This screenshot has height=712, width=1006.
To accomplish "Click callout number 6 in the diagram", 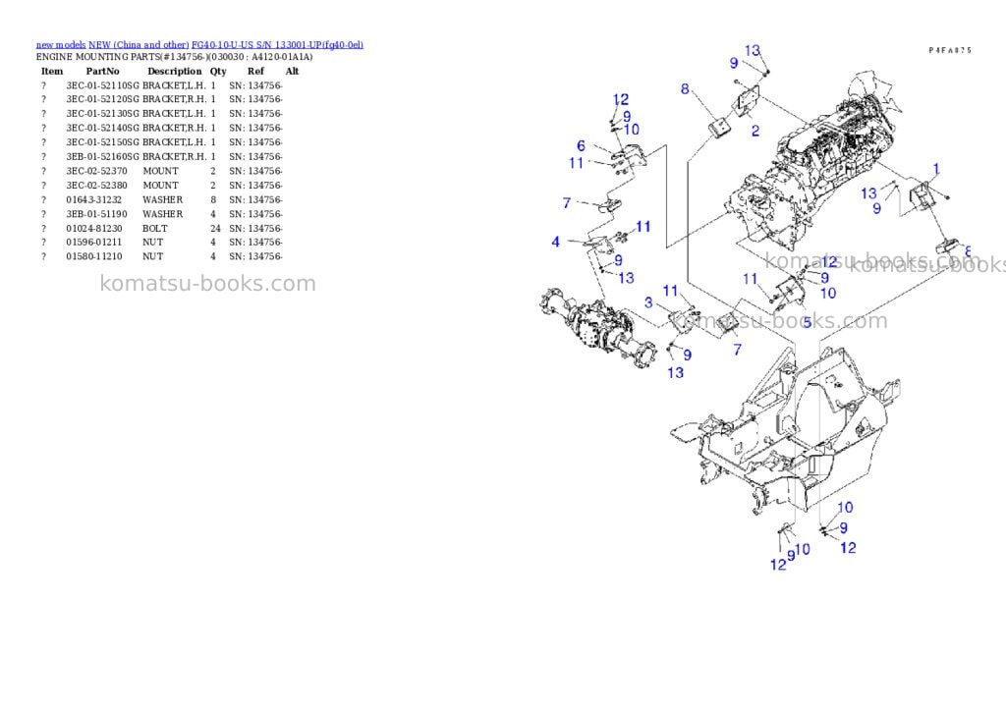I will (581, 146).
